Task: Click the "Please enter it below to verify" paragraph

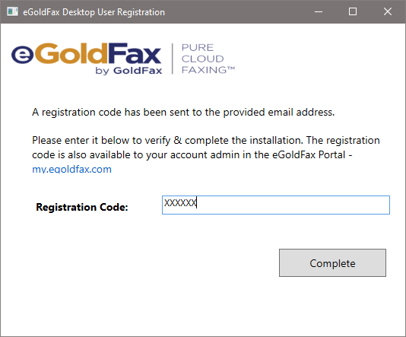Action: (206, 154)
